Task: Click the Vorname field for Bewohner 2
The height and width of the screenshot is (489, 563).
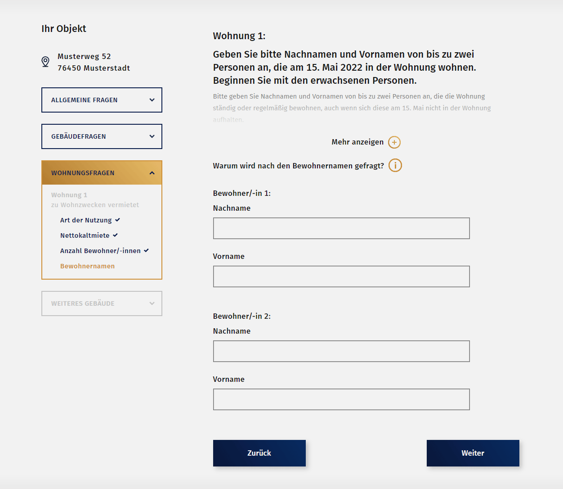Action: coord(341,399)
